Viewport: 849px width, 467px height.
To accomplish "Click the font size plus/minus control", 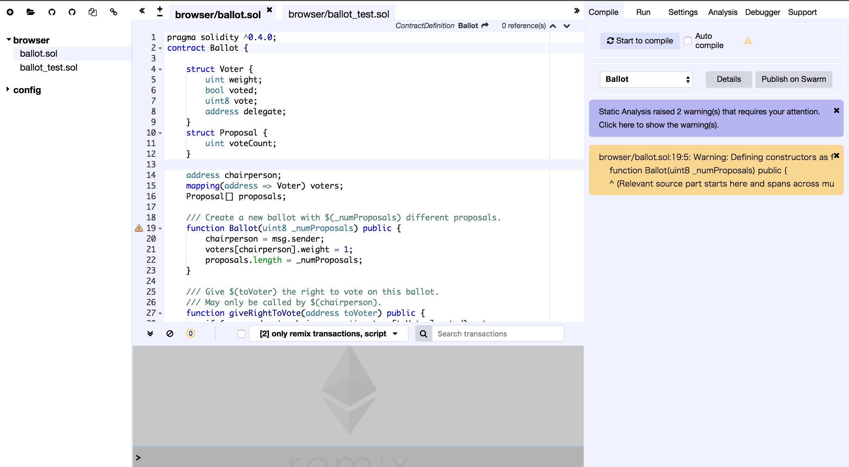I will coord(160,12).
